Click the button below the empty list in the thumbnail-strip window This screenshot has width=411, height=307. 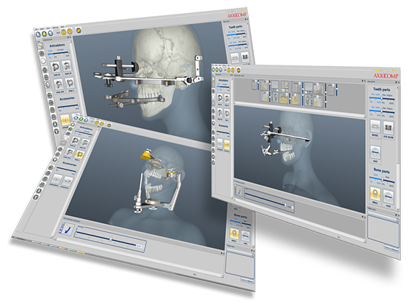[391, 248]
